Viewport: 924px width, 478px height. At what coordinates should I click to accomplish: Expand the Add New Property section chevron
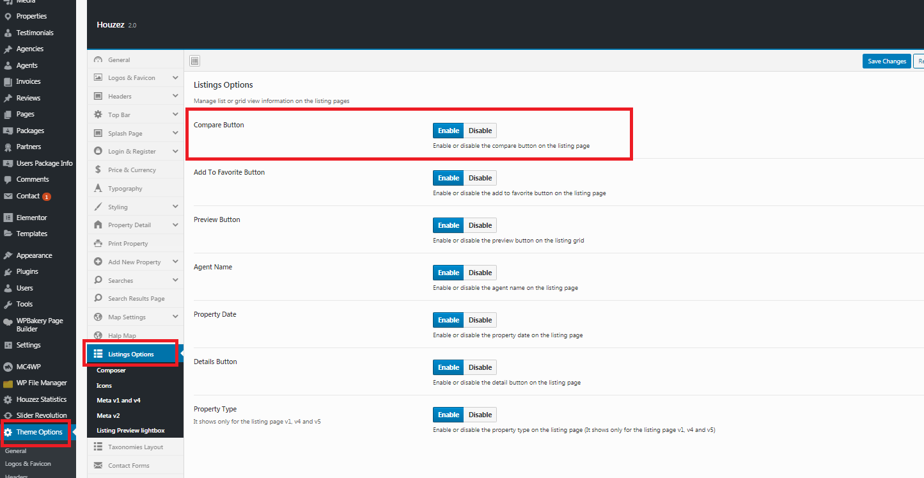tap(175, 262)
